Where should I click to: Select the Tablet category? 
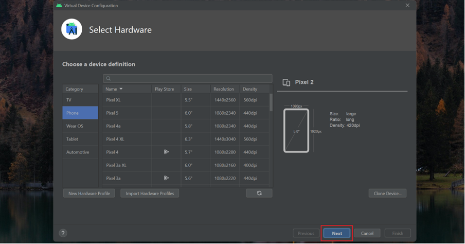tap(80, 139)
